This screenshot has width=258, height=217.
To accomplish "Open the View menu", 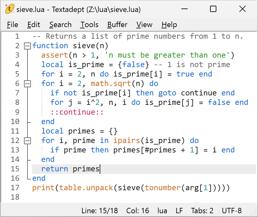I will (144, 25).
